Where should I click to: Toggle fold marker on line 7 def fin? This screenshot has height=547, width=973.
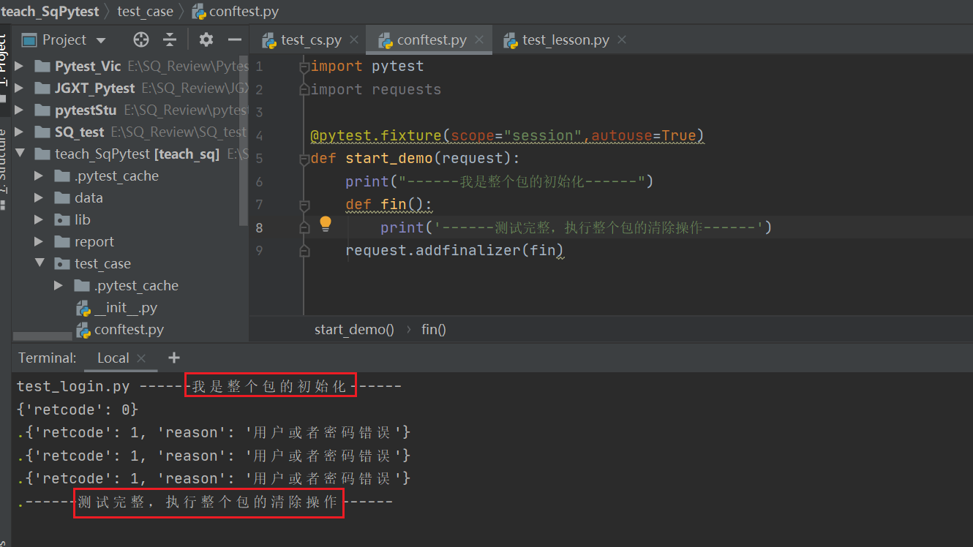[x=304, y=205]
